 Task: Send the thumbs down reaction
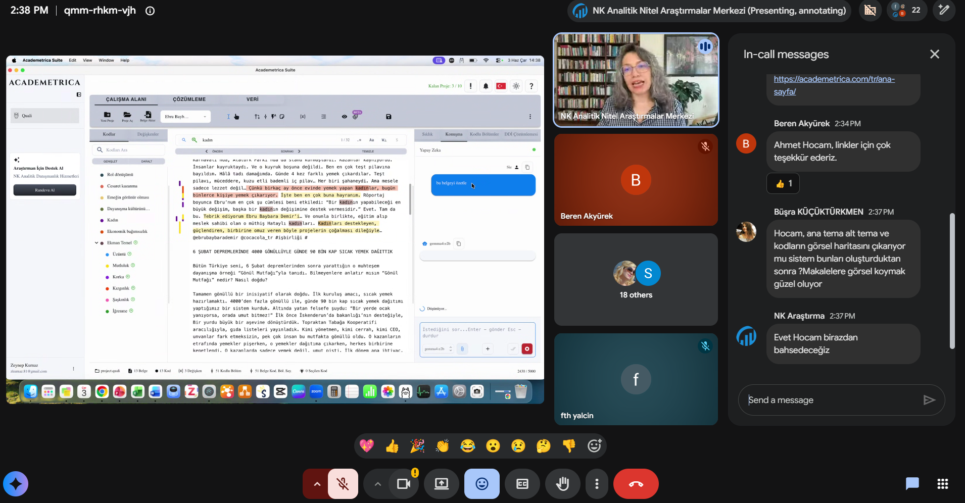click(569, 445)
